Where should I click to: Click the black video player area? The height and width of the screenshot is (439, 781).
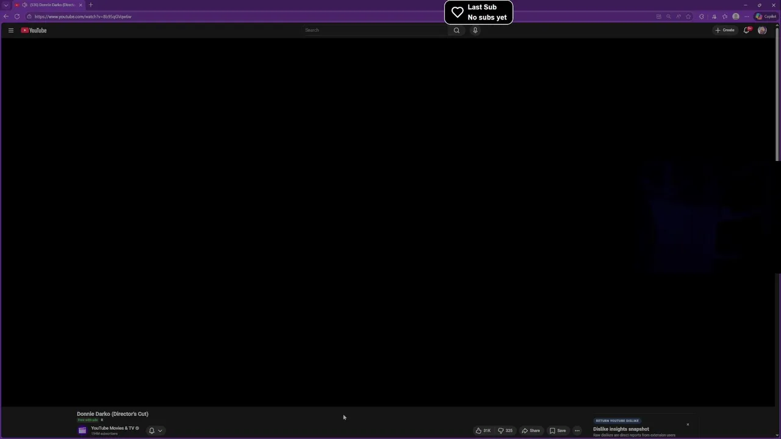pyautogui.click(x=388, y=222)
